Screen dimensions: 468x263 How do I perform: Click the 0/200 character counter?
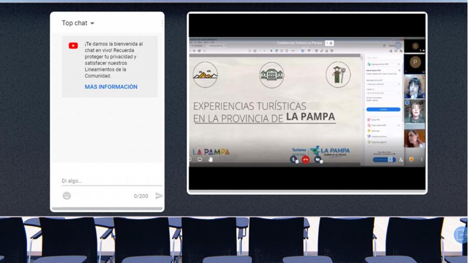point(141,196)
